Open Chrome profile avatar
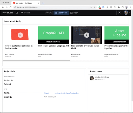Image resolution: width=133 pixels, height=113 pixels. coord(127,7)
